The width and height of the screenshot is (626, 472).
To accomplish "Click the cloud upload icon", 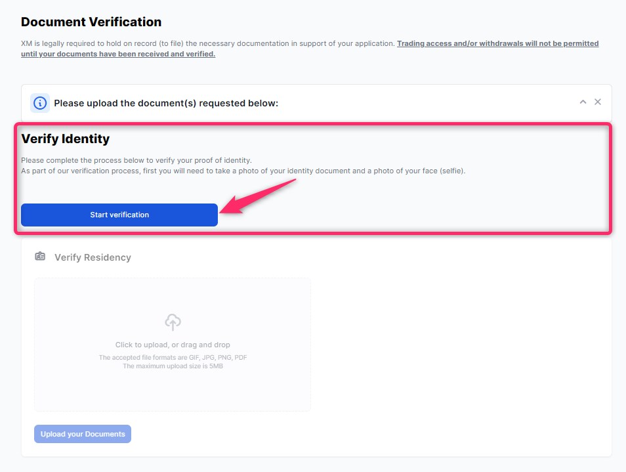I will tap(173, 322).
